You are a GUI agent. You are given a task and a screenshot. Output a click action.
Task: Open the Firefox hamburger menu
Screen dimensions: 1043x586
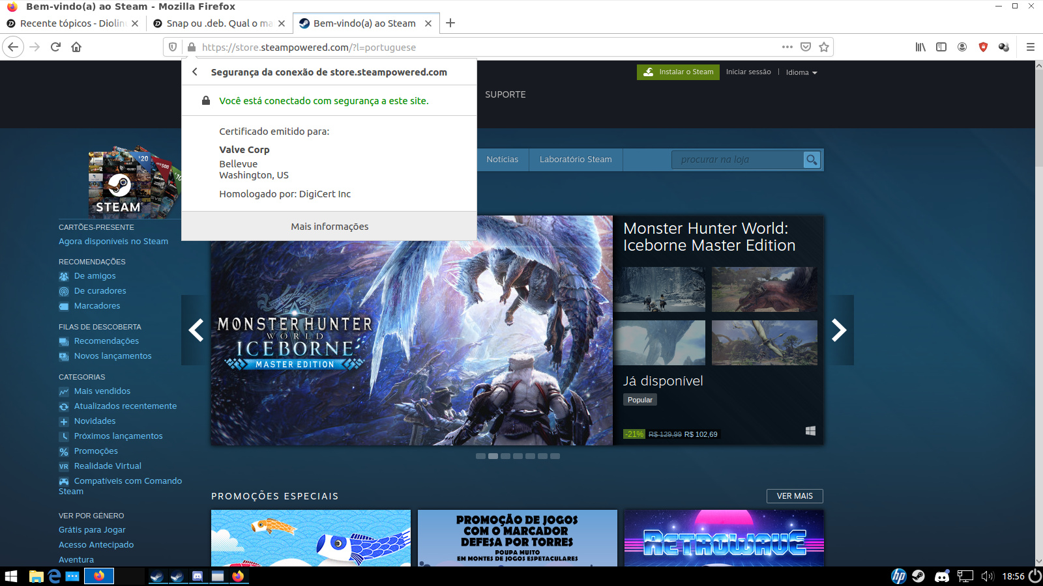[x=1031, y=47]
